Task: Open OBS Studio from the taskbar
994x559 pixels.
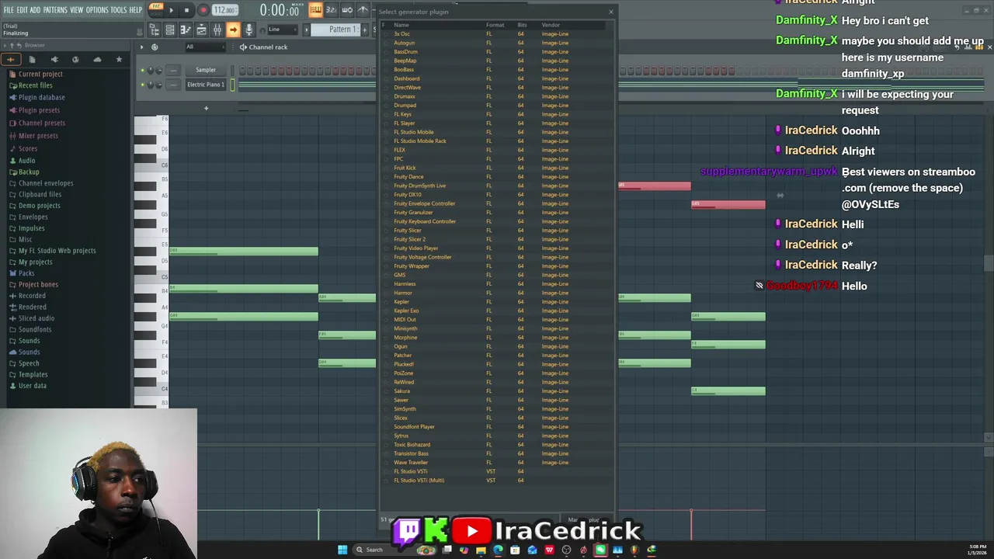Action: click(x=565, y=550)
